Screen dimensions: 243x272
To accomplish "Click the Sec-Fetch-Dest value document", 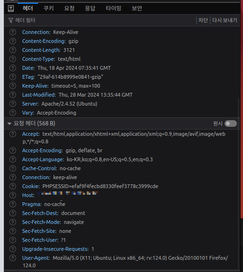I will (x=73, y=213).
